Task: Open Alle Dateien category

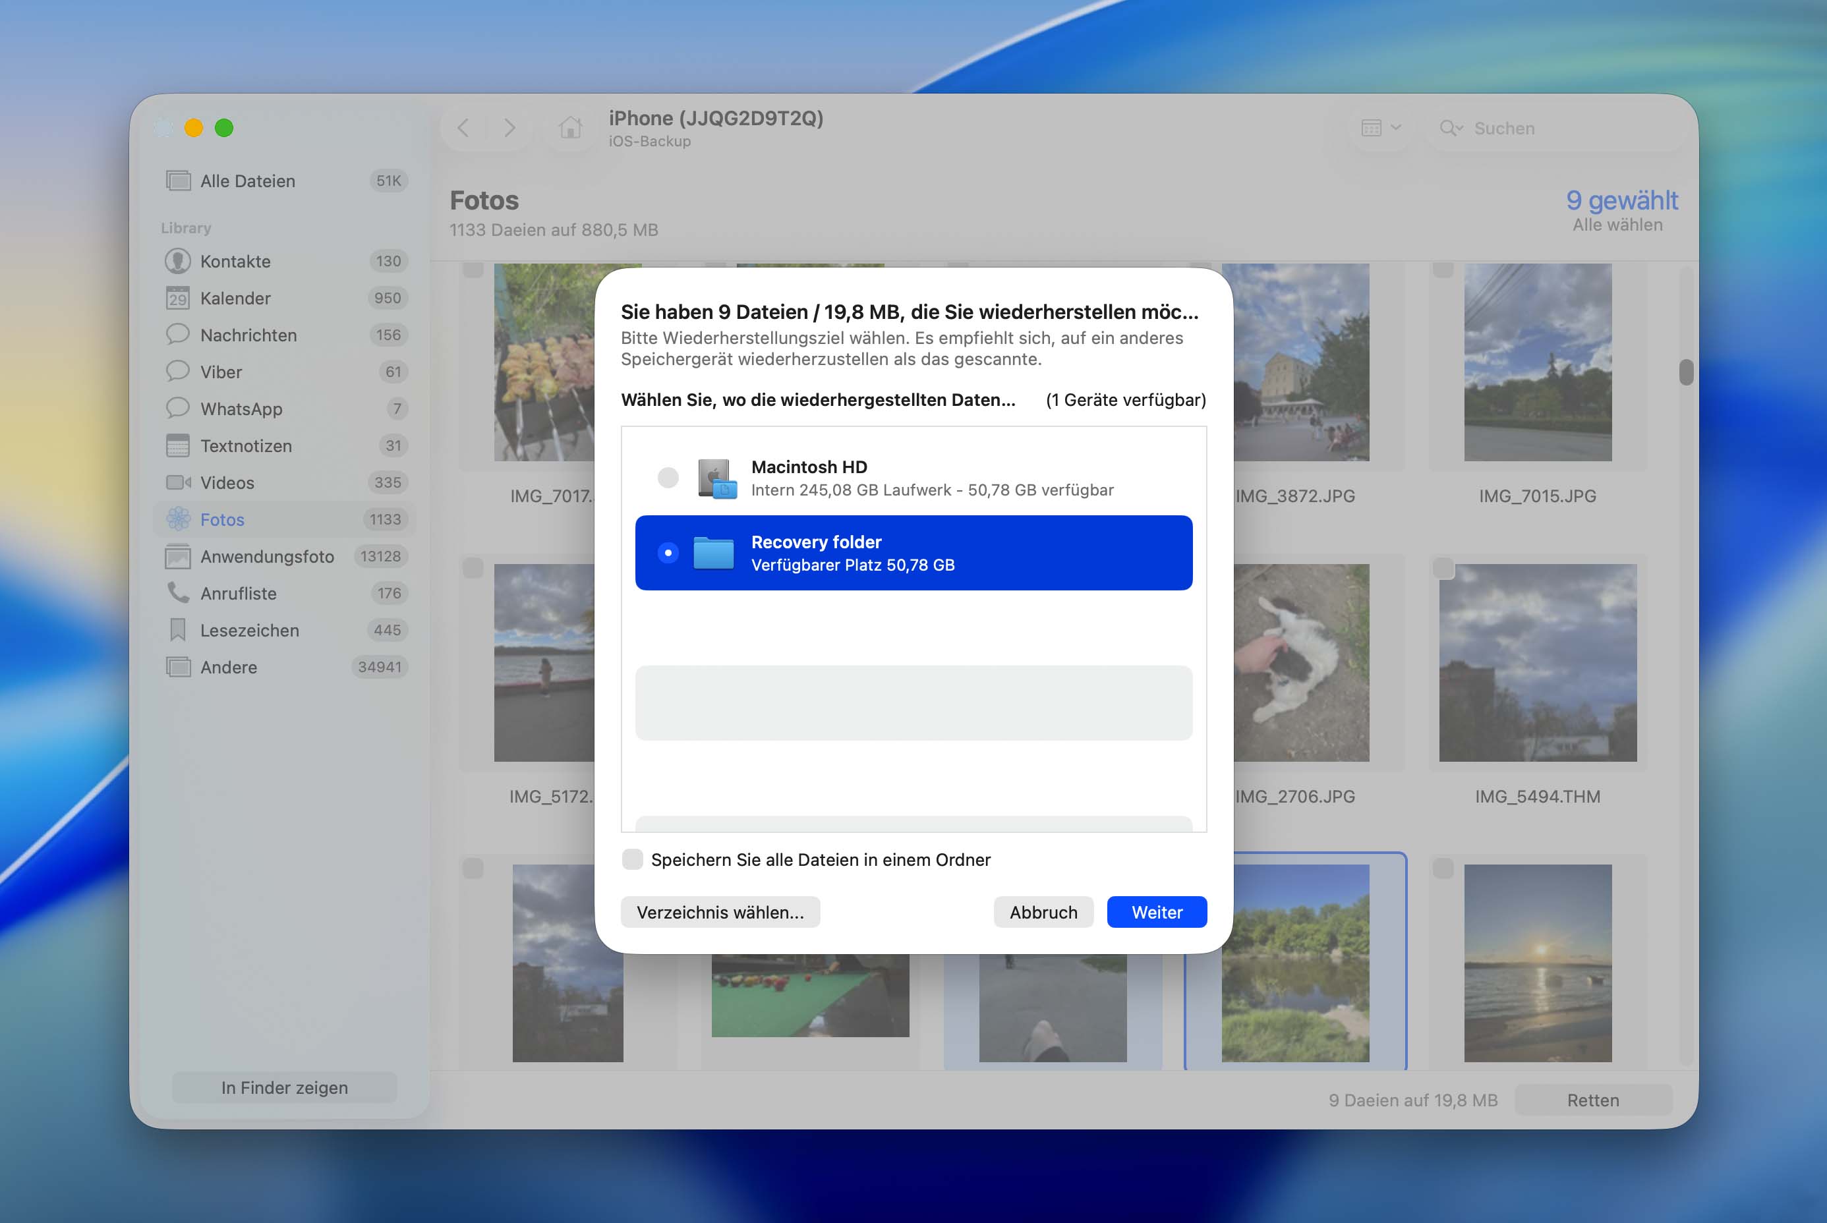Action: 285,181
